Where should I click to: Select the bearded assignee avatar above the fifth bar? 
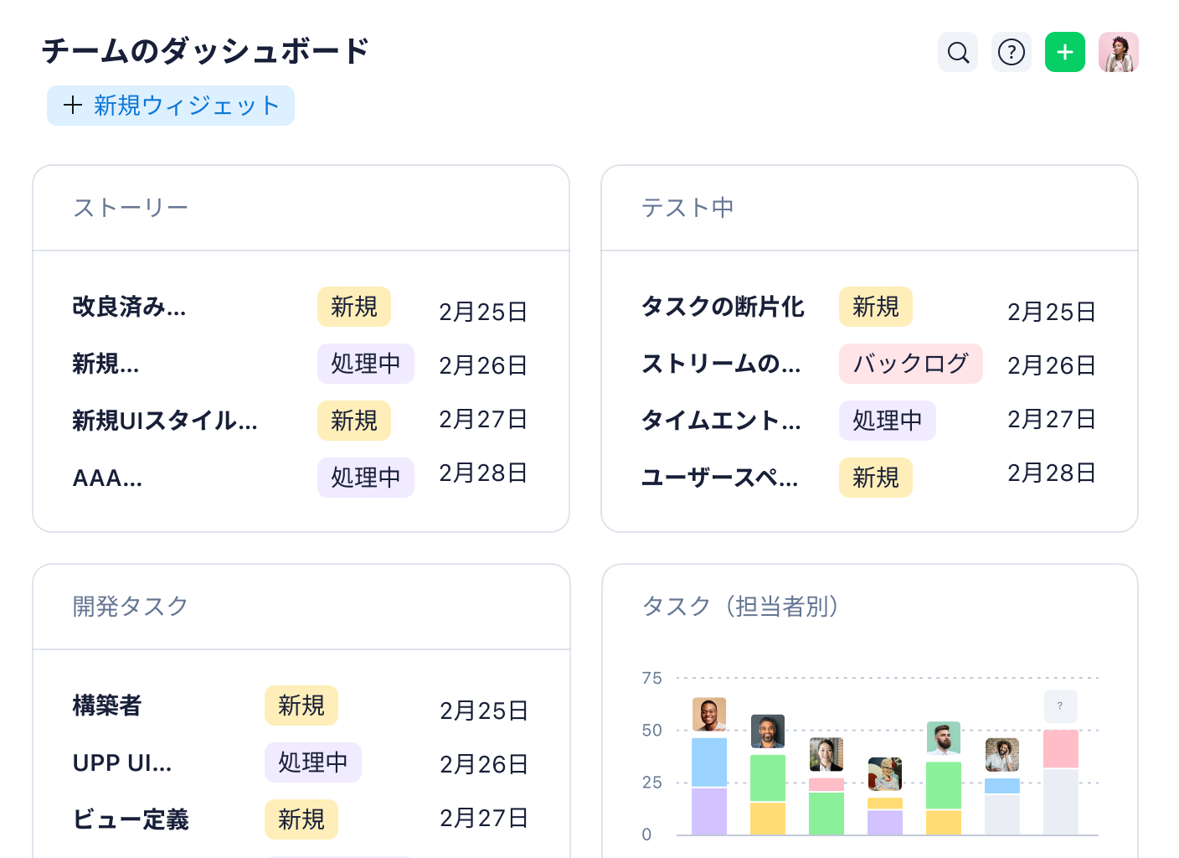(945, 737)
